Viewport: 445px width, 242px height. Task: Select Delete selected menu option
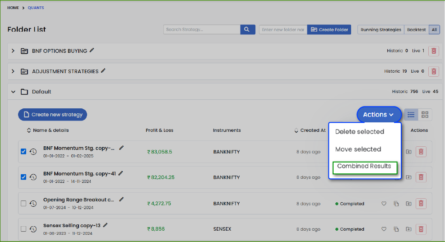point(359,132)
